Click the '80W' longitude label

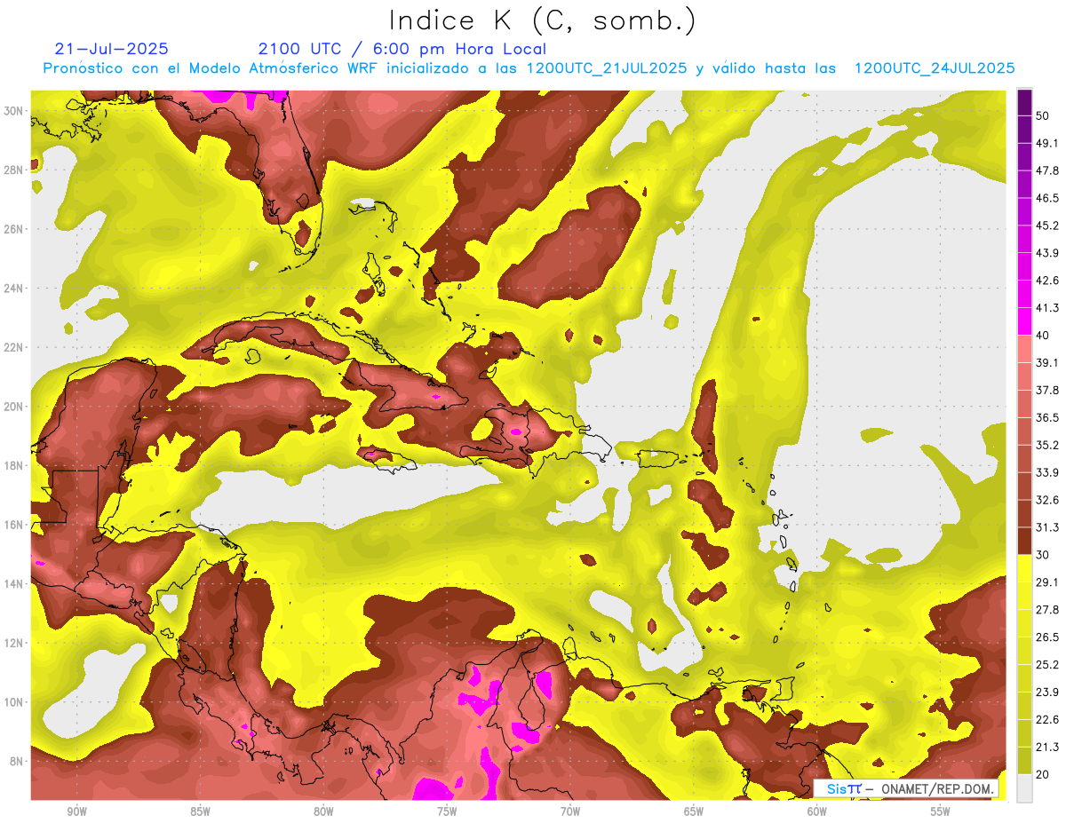coord(323,811)
